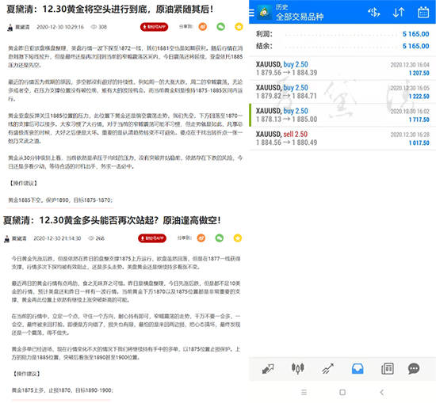The height and width of the screenshot is (403, 436).
Task: Tap the Android home square button
Action: coord(342,392)
